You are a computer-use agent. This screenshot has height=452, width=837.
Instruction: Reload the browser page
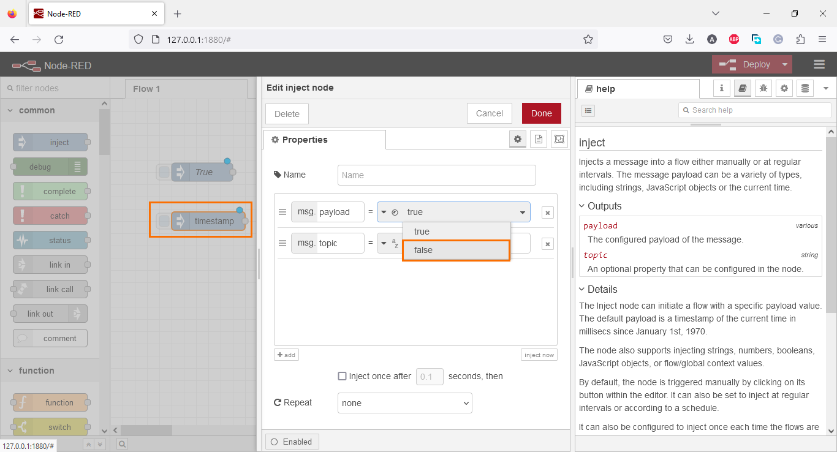click(x=59, y=39)
